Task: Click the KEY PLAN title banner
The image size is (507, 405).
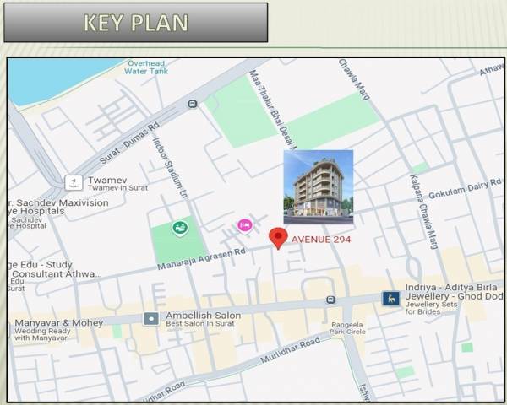Action: (136, 23)
